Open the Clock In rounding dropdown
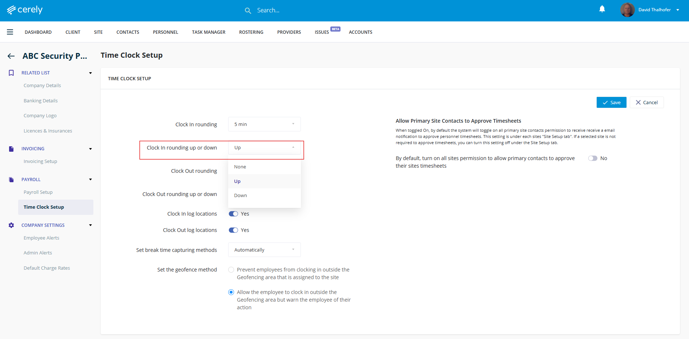Screen dimensions: 689x339 264,124
